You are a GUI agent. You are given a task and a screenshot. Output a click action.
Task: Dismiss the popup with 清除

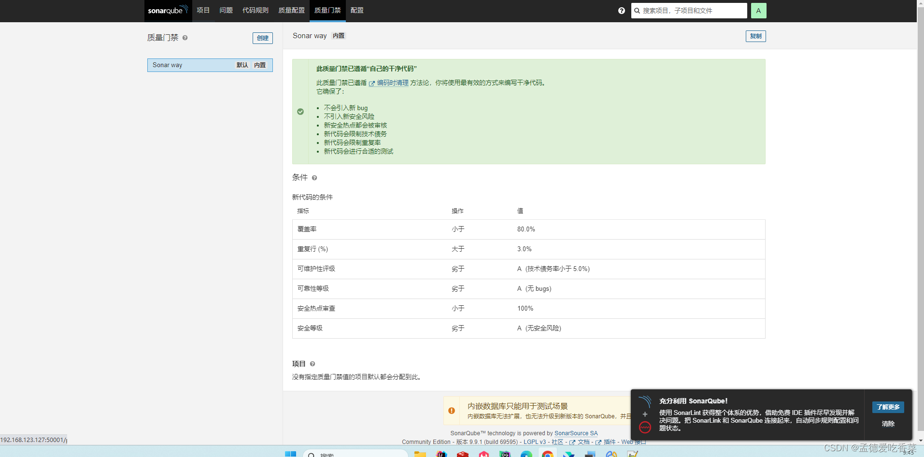[888, 424]
